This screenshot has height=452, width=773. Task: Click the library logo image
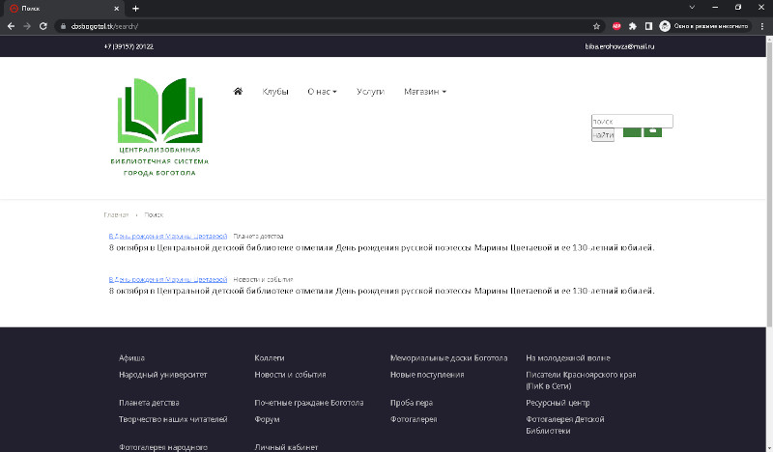click(x=159, y=127)
